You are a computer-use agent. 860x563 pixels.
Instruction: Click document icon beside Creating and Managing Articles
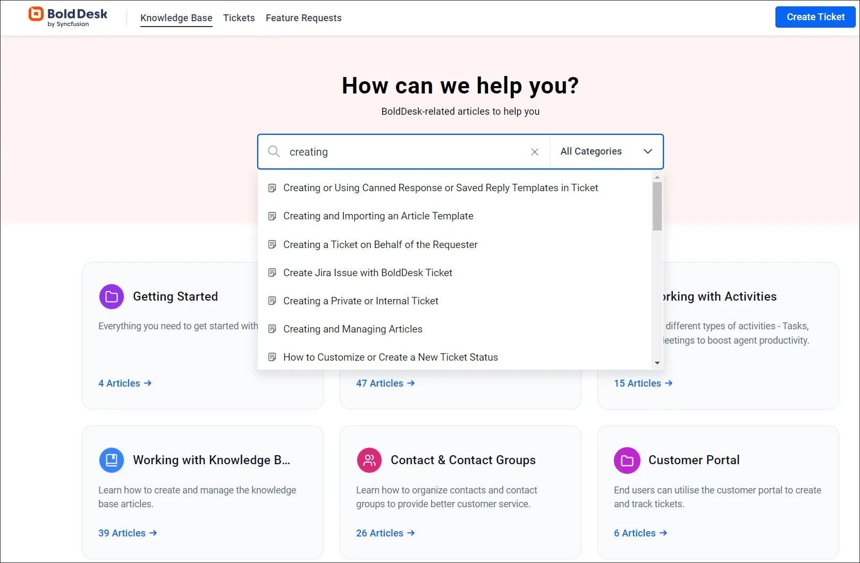[272, 329]
